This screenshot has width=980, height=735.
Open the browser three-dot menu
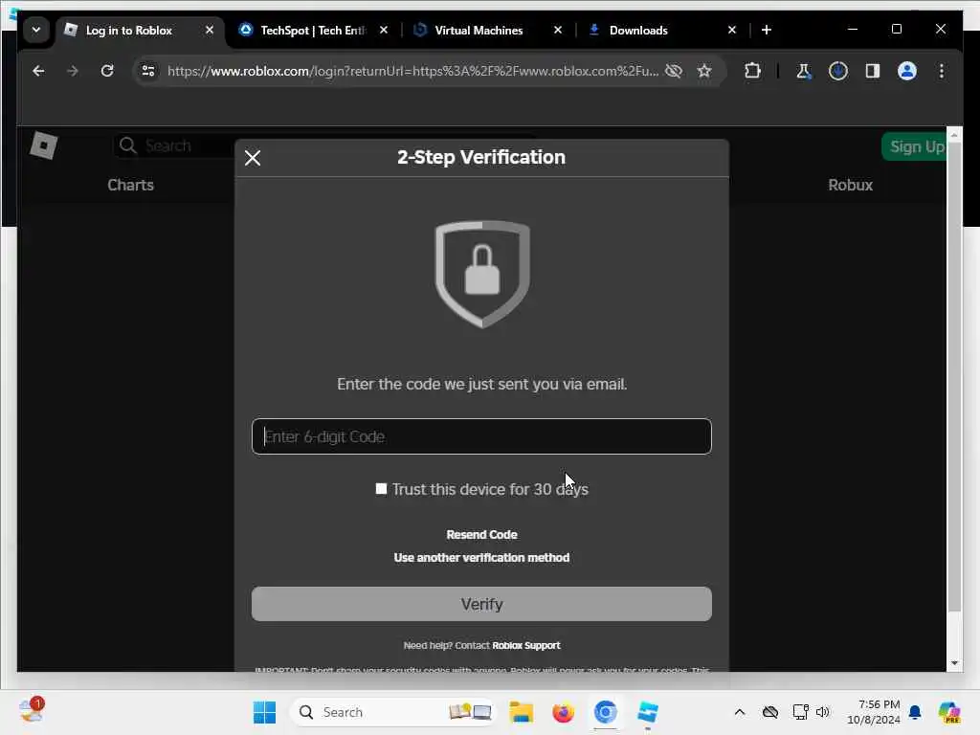pos(942,71)
